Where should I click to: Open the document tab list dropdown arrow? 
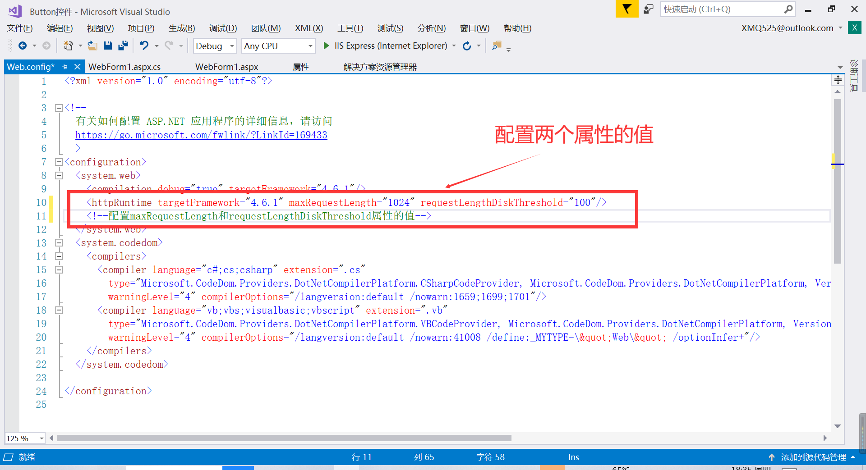point(840,67)
